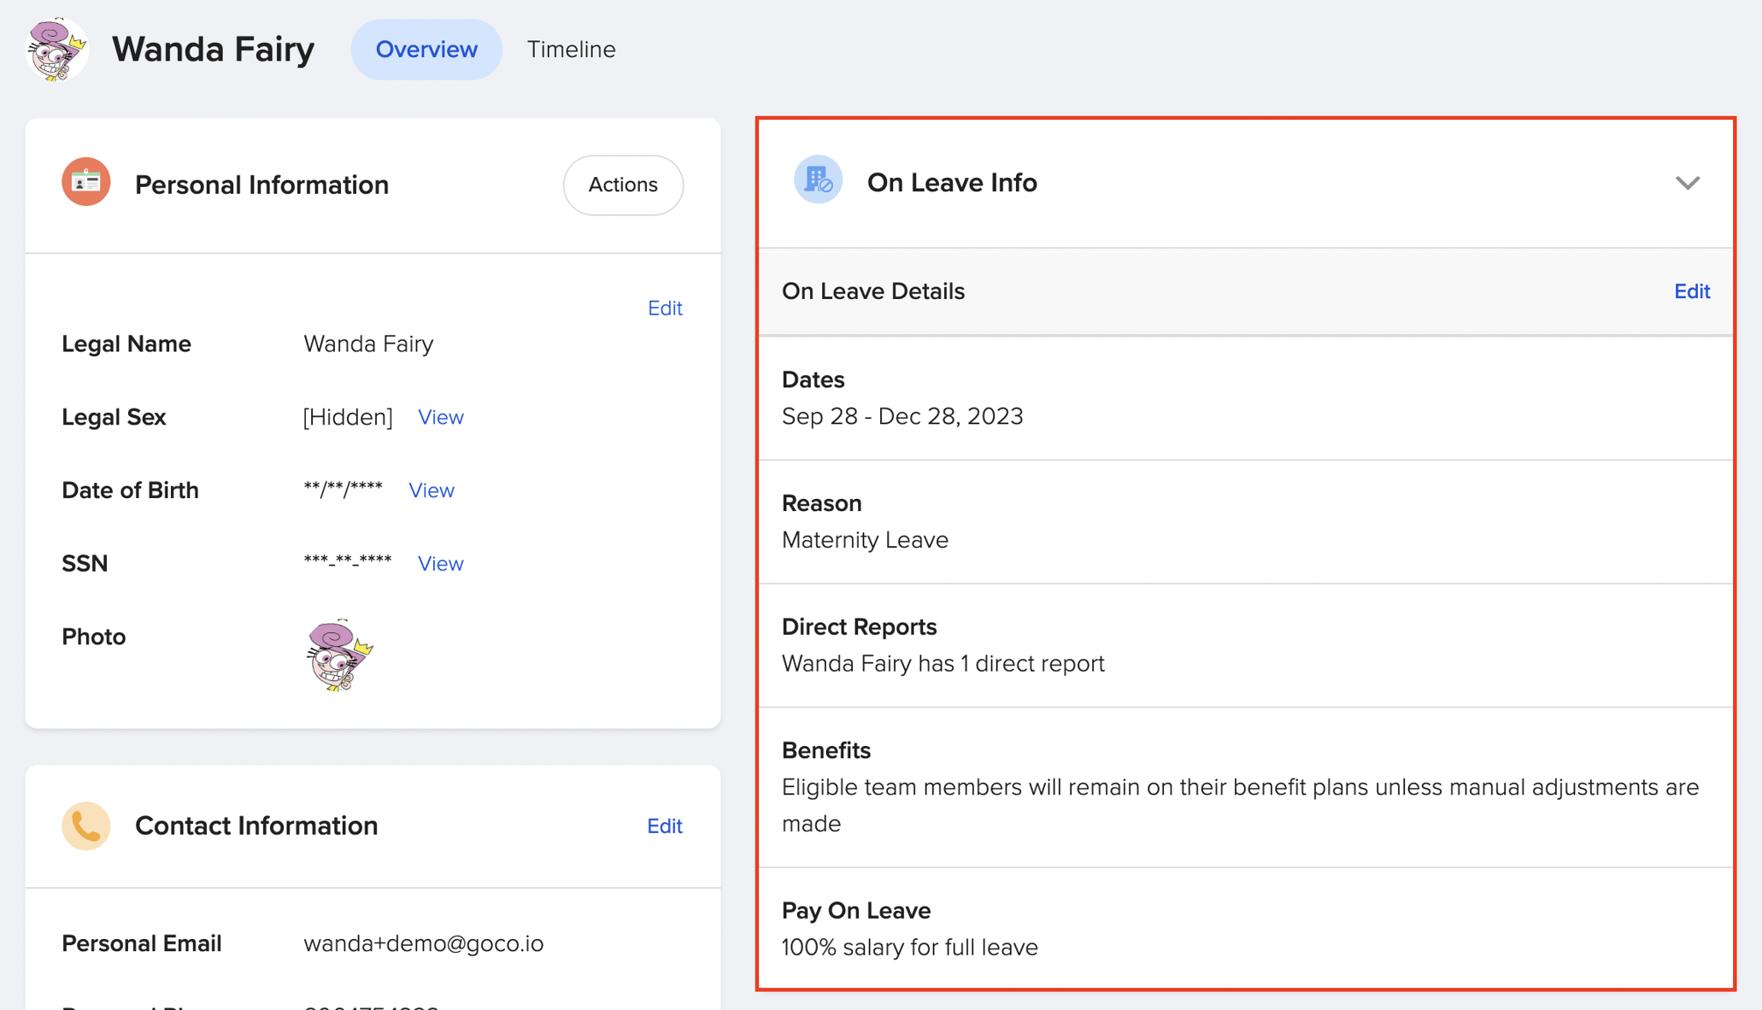
Task: Click the On Leave Info building icon
Action: 818,181
